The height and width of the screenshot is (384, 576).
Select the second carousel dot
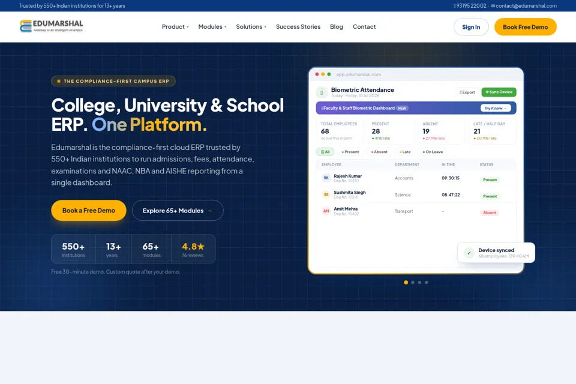click(x=413, y=282)
